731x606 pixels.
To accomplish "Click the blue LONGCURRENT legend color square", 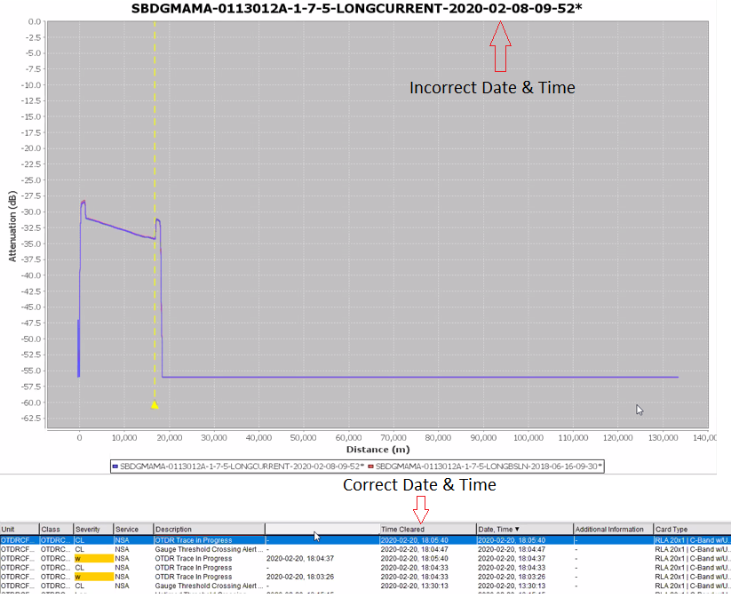I will coord(116,465).
